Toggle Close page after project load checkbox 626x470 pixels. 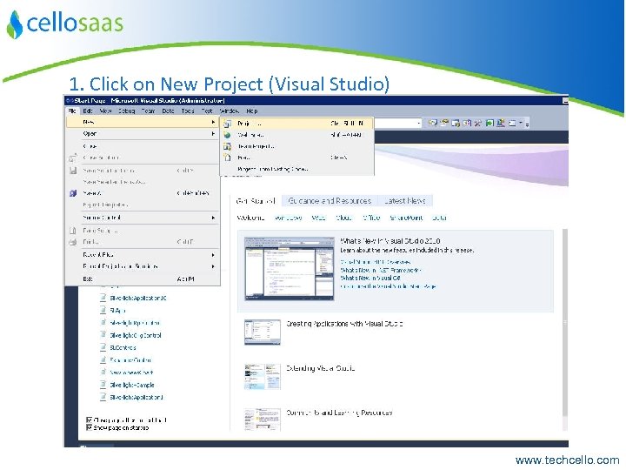click(x=90, y=420)
